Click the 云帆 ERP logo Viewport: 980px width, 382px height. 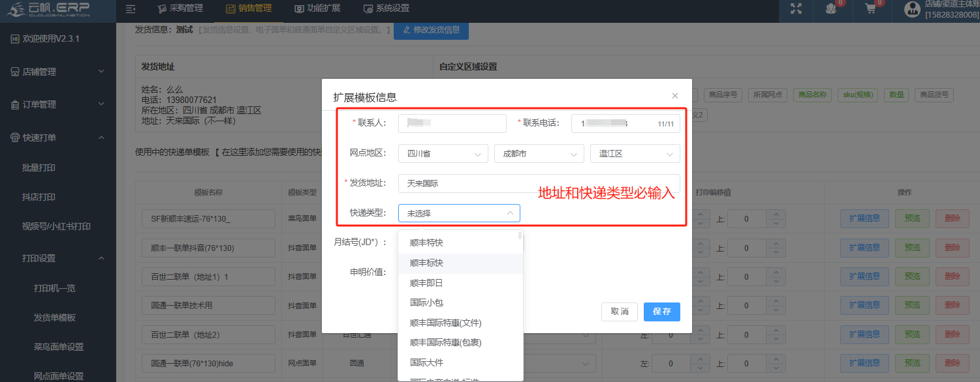[x=48, y=10]
